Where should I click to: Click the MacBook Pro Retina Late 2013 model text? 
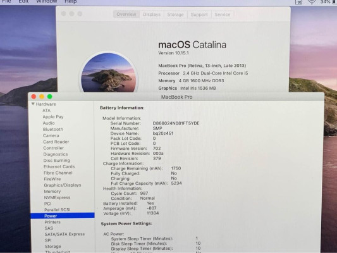click(x=202, y=66)
